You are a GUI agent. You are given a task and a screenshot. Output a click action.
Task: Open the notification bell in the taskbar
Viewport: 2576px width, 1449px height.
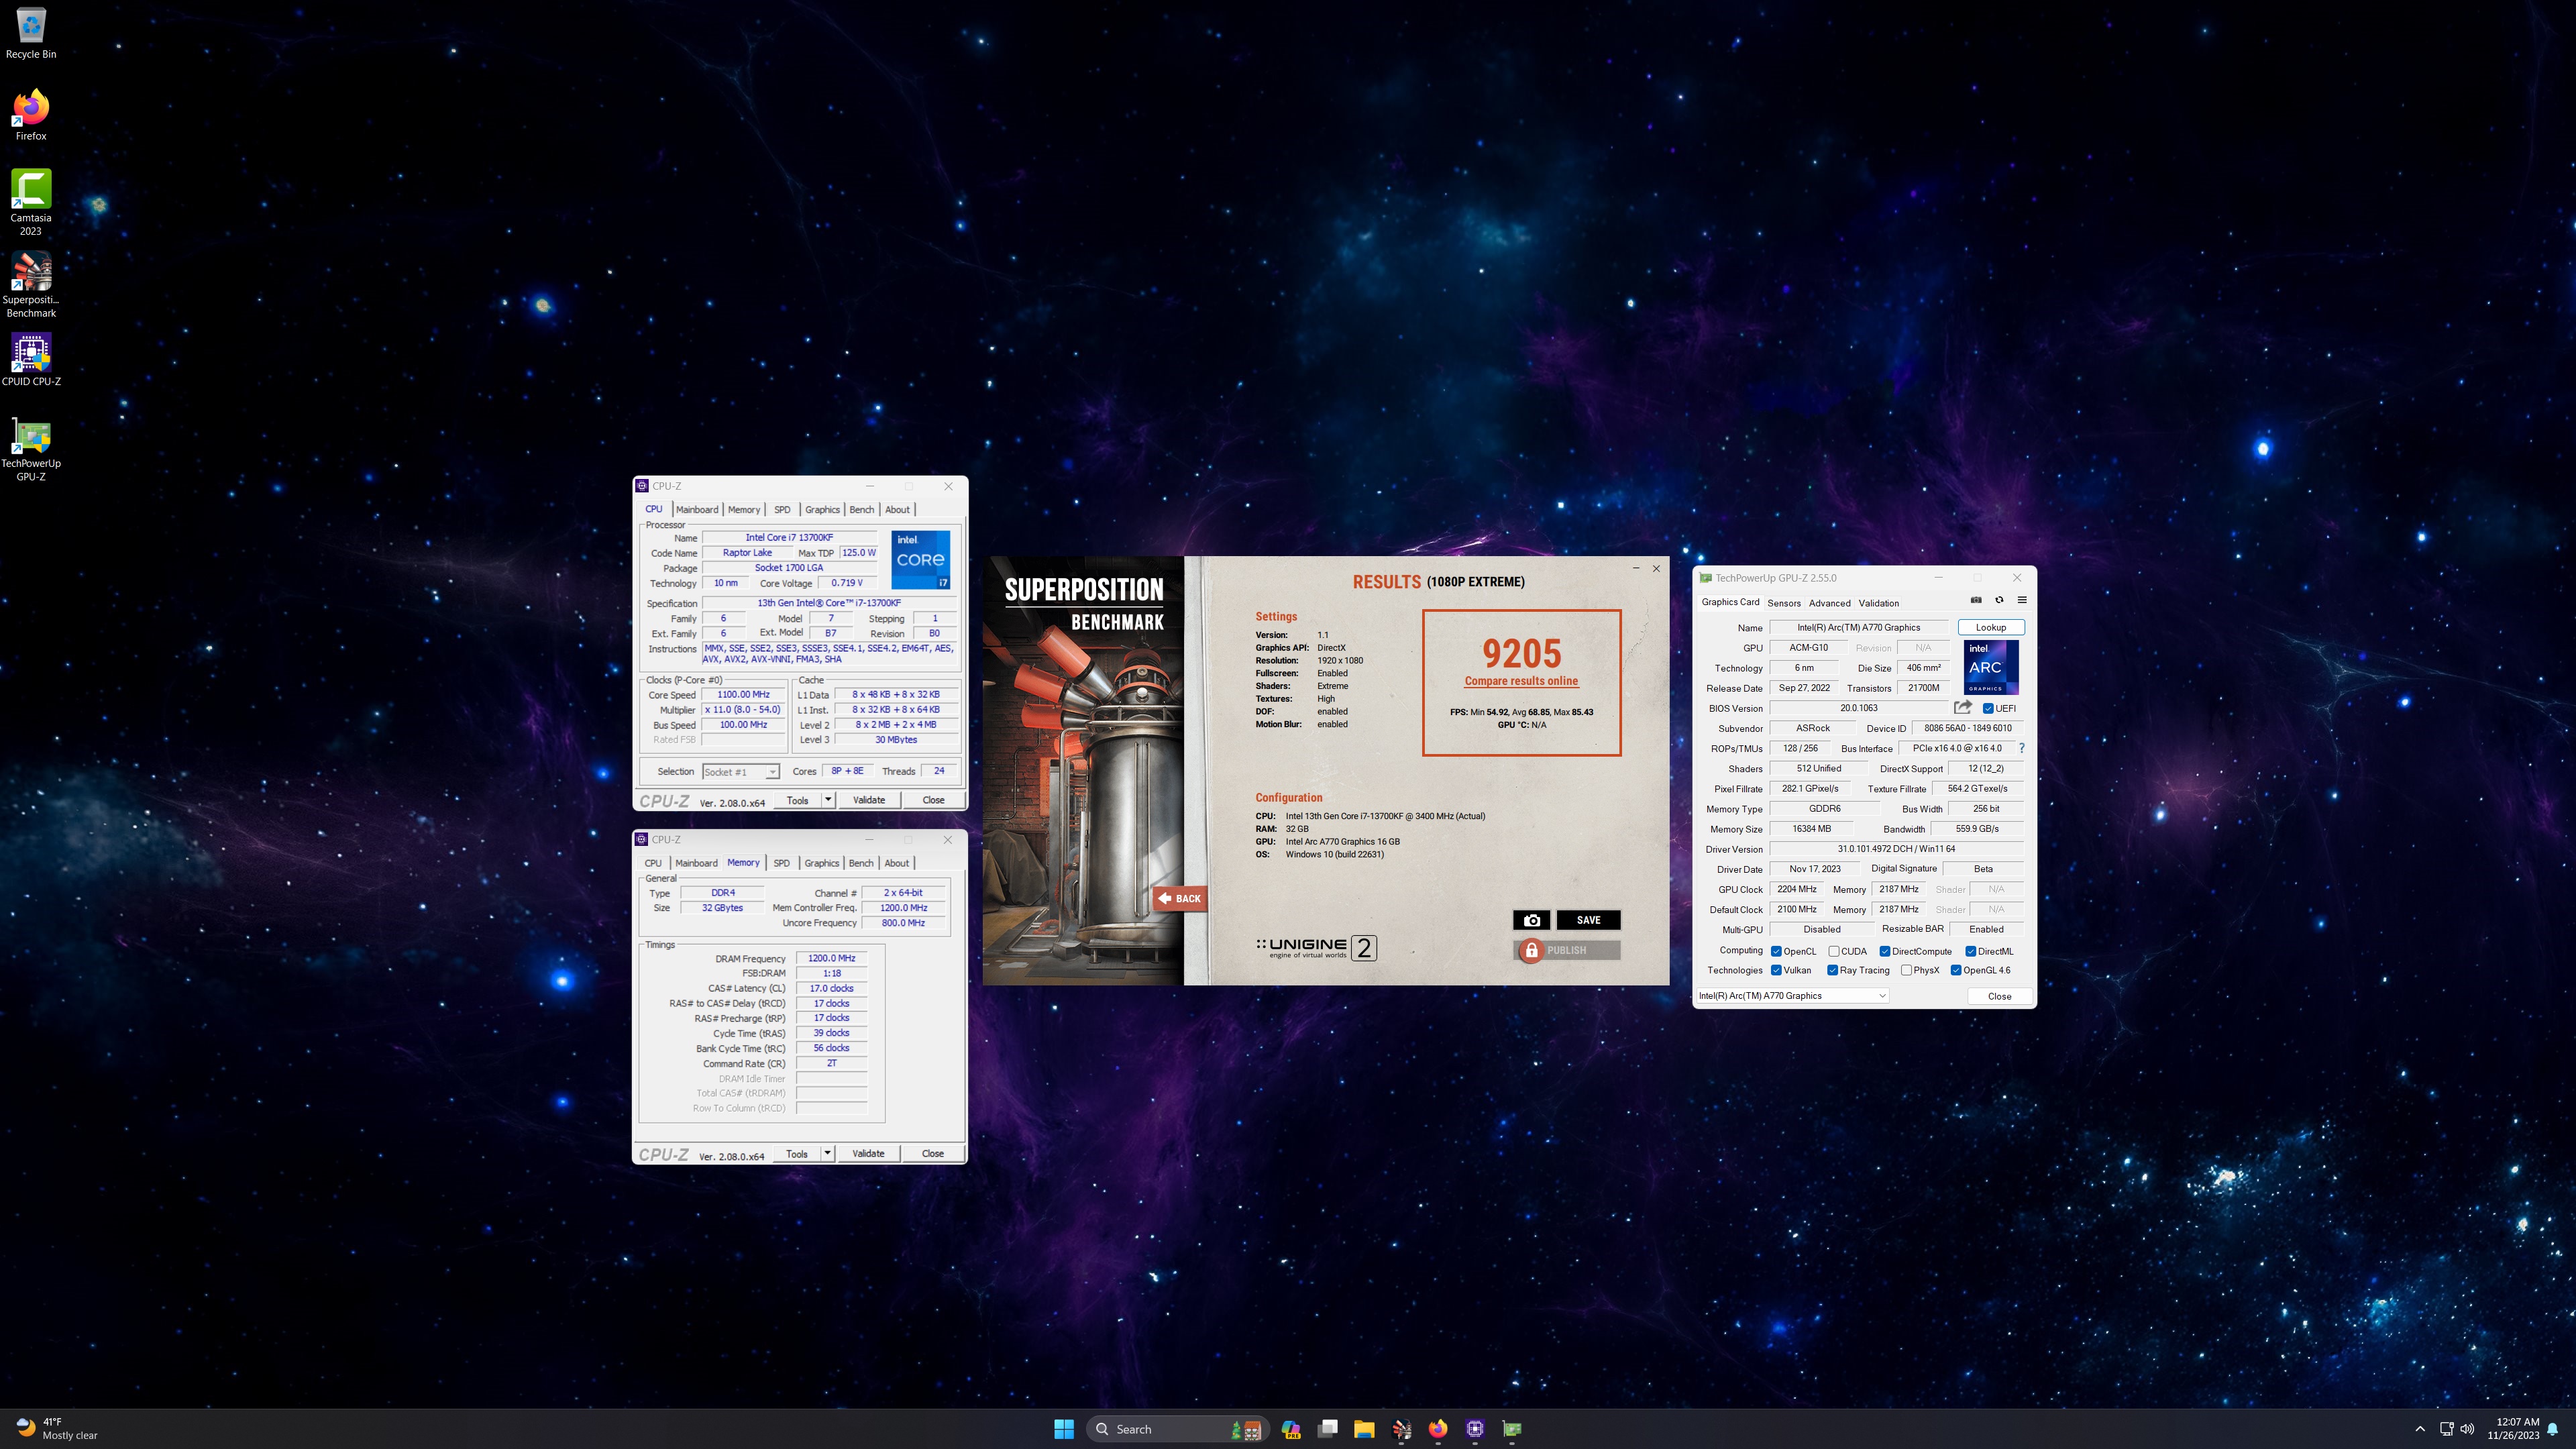pos(2553,1429)
